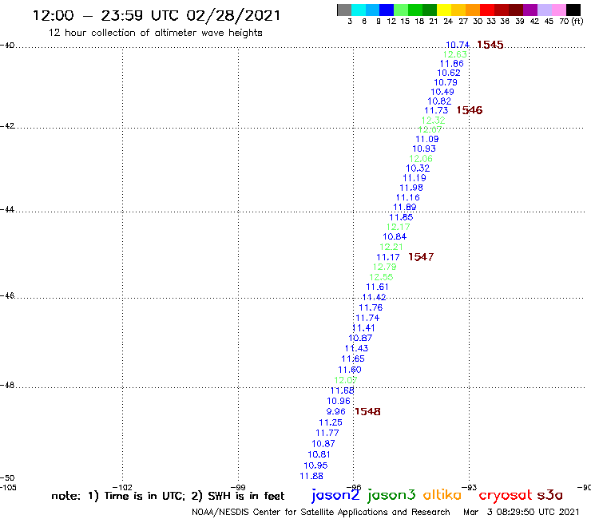The image size is (591, 519).
Task: Click the gray swatch in the color scale
Action: (x=344, y=10)
